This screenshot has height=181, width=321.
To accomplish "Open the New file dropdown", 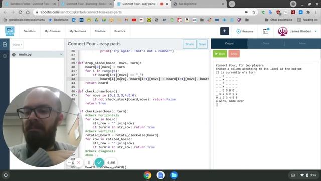I will (18, 45).
